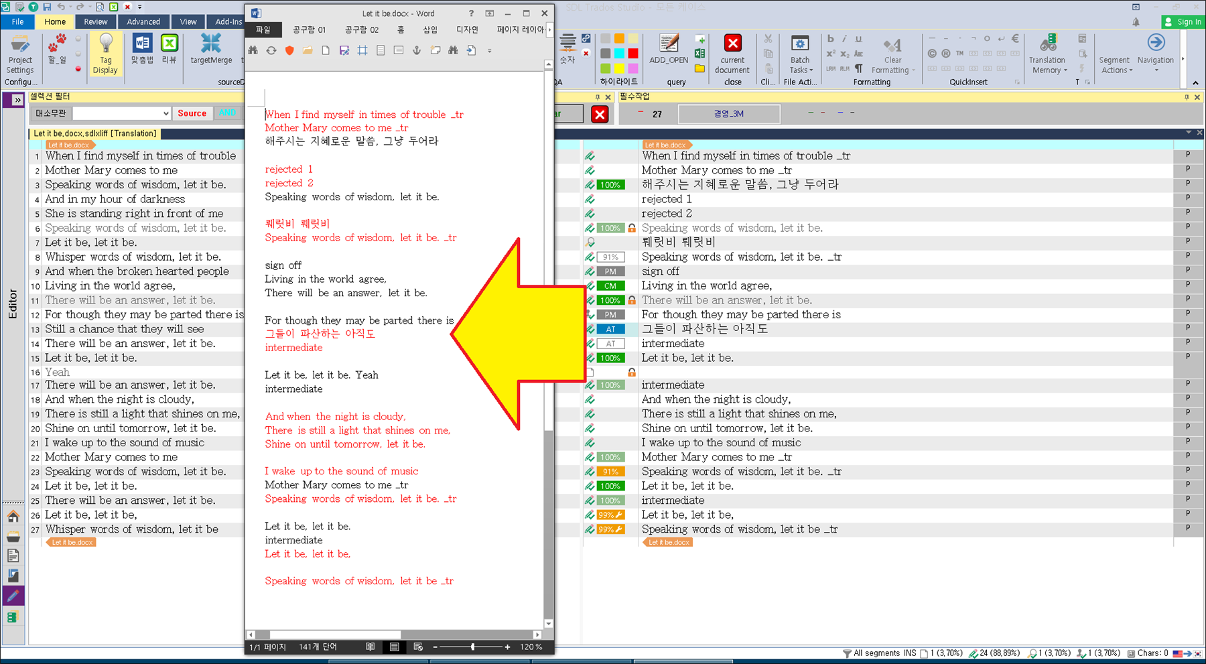Toggle underline formatting in Trados ribbon
Viewport: 1206px width, 664px height.
858,39
